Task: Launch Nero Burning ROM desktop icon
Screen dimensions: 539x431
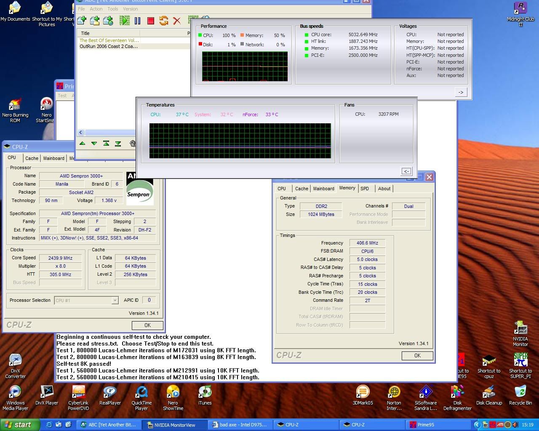Action: 15,110
